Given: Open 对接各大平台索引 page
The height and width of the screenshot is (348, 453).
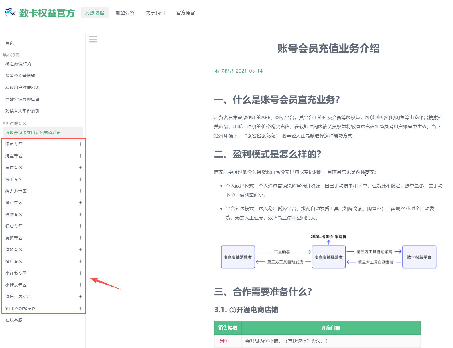Looking at the screenshot, I should tap(22, 111).
